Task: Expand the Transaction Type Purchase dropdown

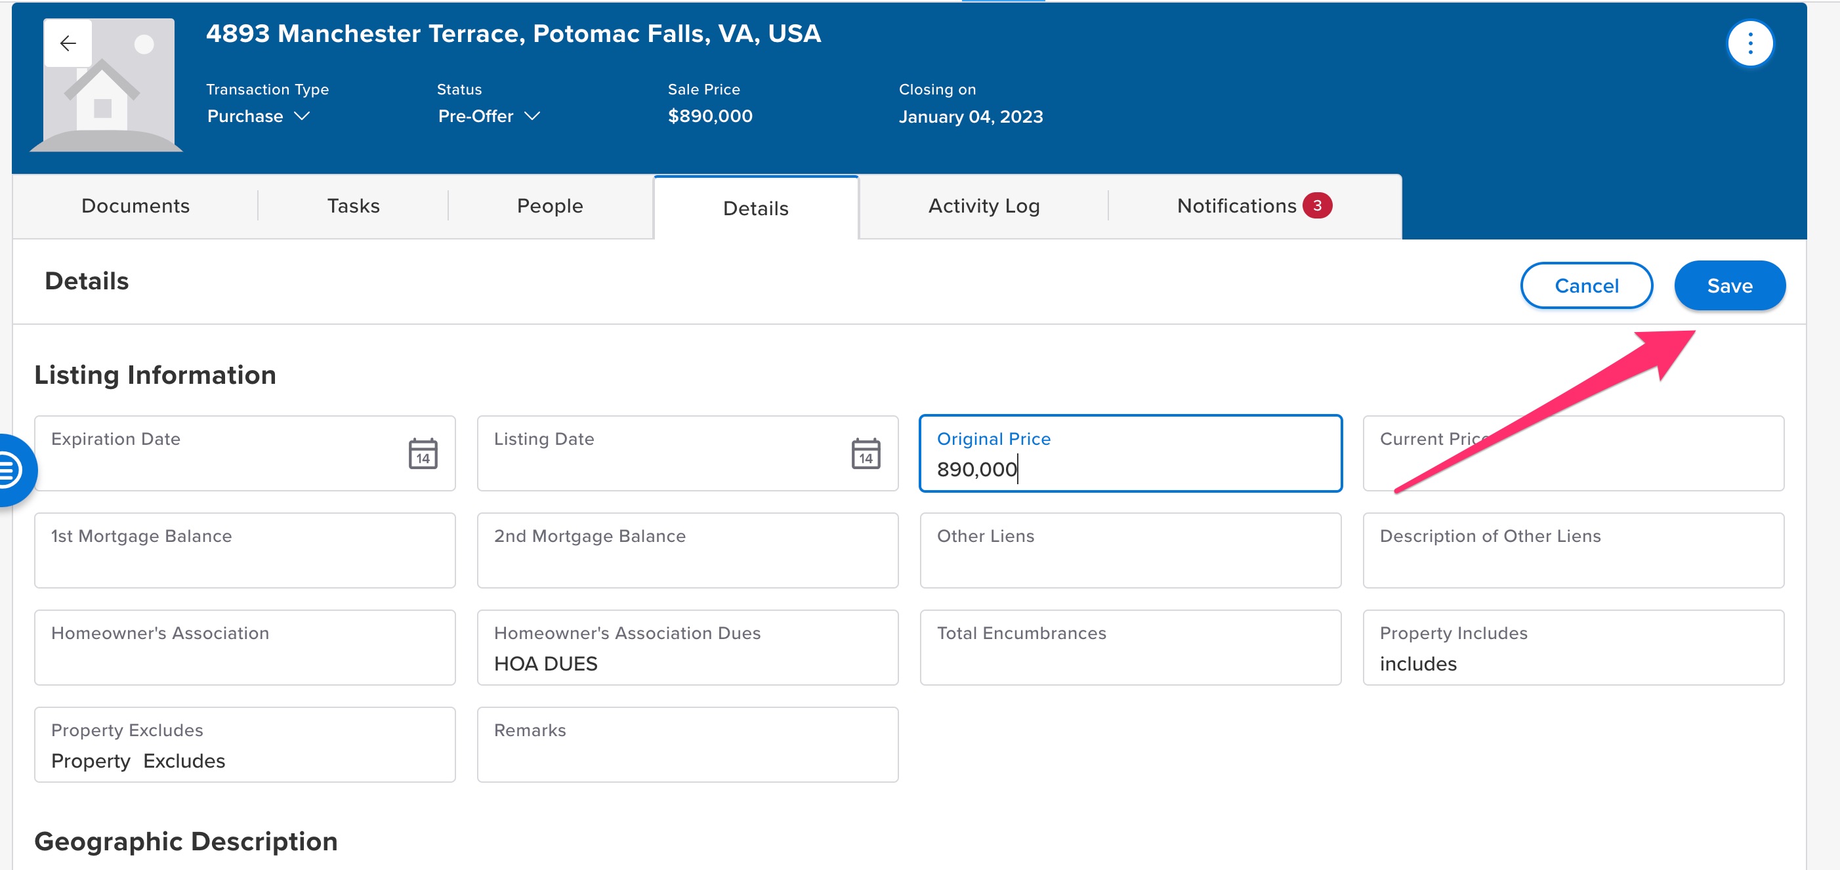Action: click(259, 116)
